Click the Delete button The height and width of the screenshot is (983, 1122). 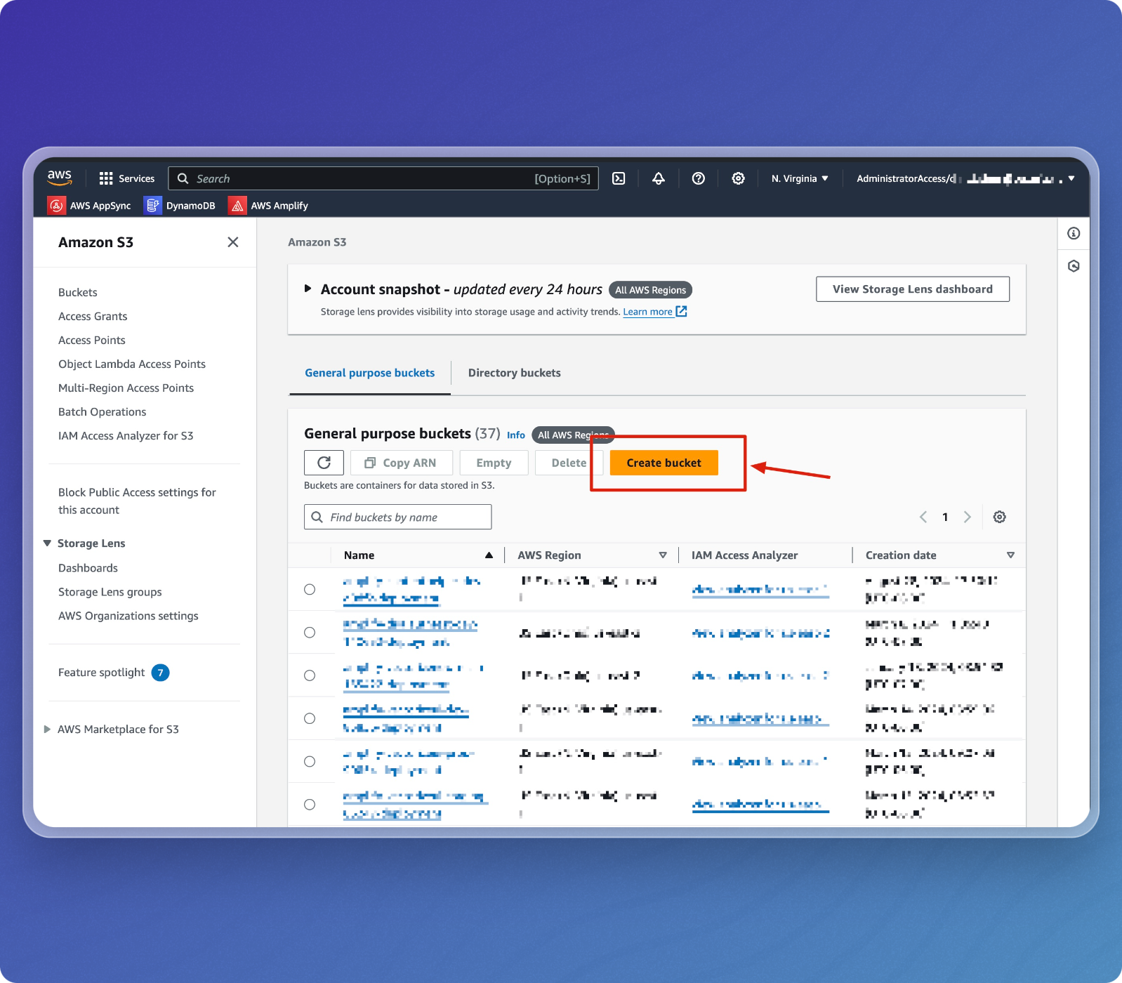click(x=569, y=463)
